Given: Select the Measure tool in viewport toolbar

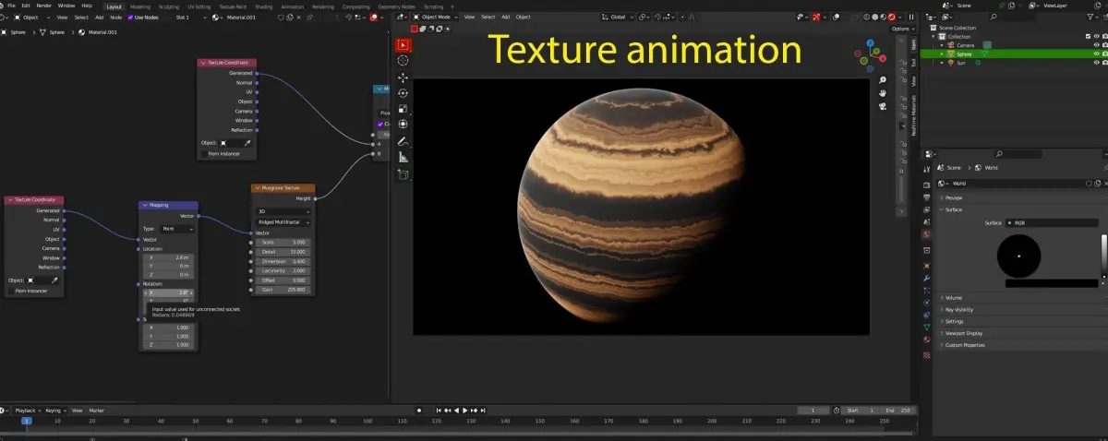Looking at the screenshot, I should (x=403, y=158).
